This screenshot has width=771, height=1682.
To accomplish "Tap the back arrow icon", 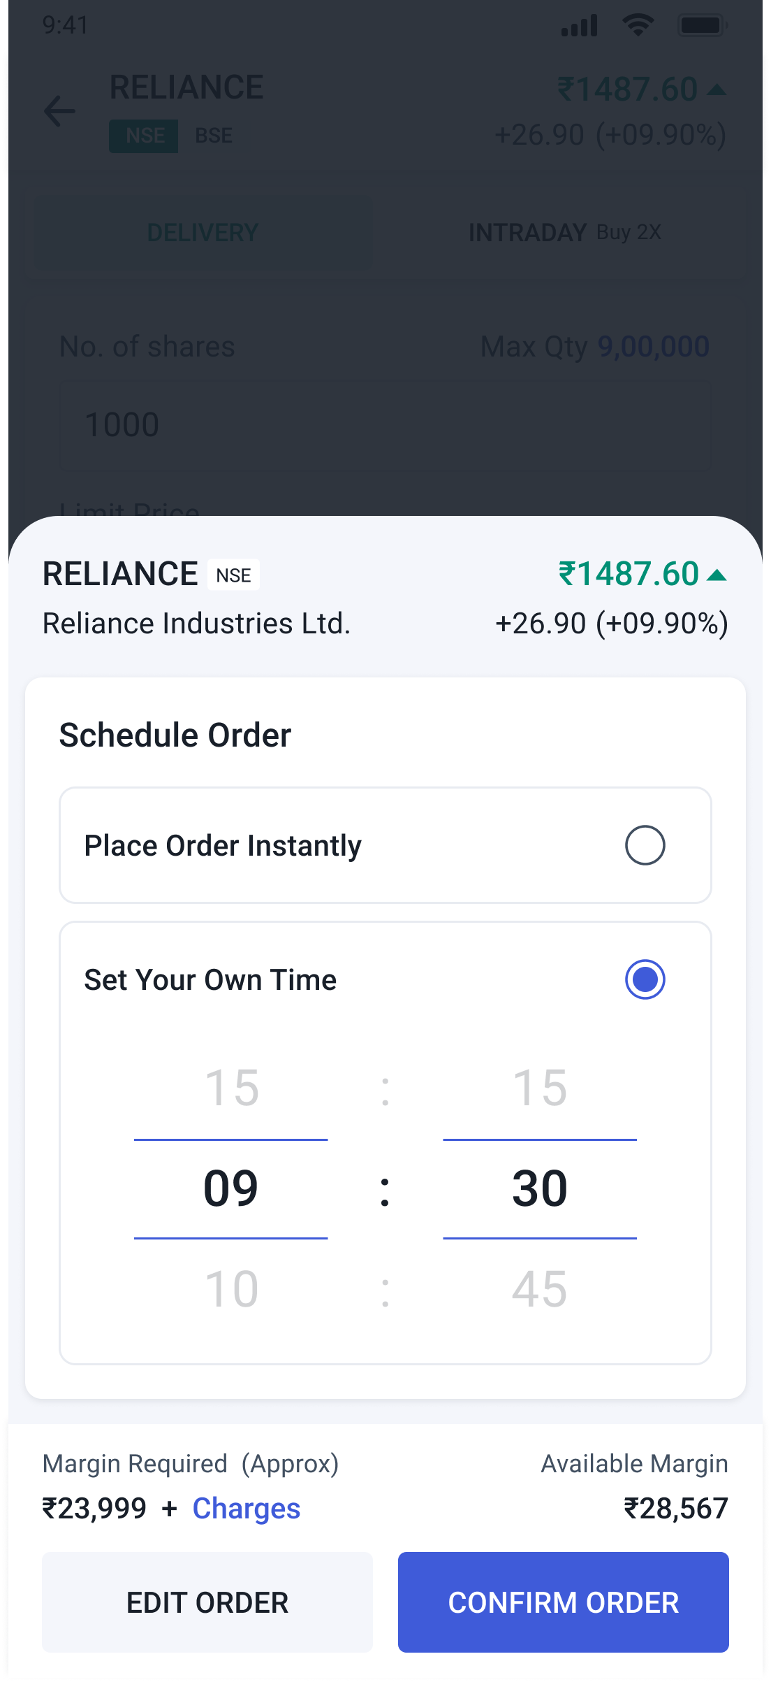I will point(59,111).
